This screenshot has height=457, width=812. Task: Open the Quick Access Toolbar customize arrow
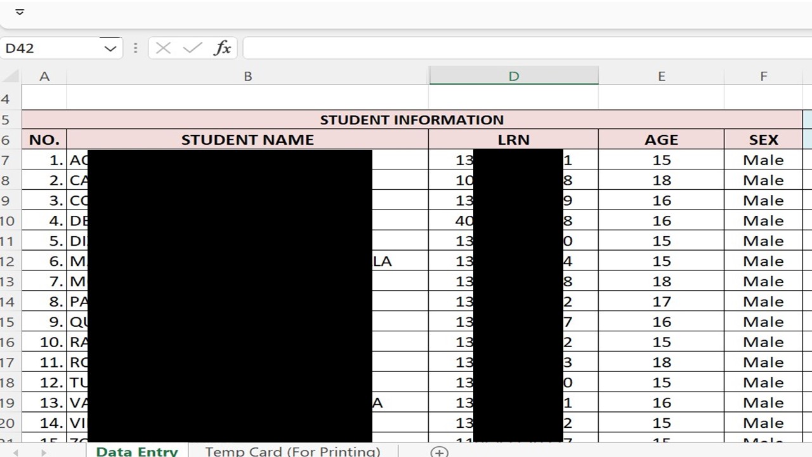coord(20,11)
